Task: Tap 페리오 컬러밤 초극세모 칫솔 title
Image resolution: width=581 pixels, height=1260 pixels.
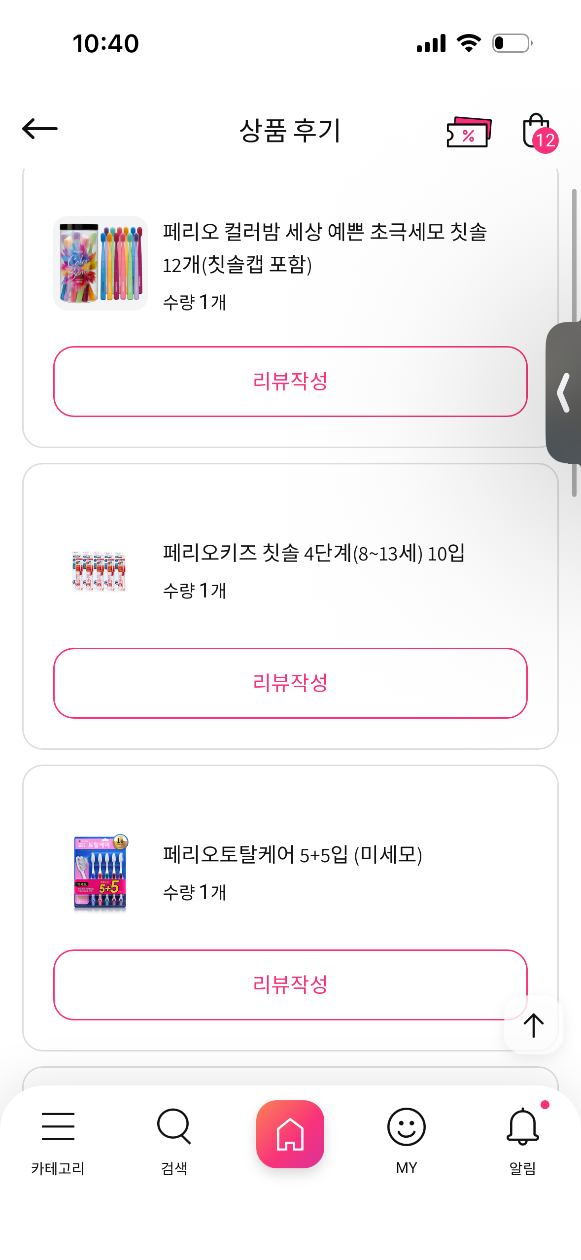Action: [x=325, y=247]
